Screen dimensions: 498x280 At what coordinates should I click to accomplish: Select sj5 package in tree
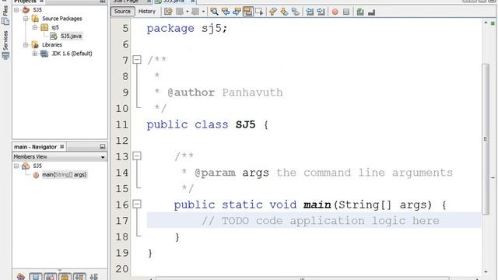pos(55,27)
